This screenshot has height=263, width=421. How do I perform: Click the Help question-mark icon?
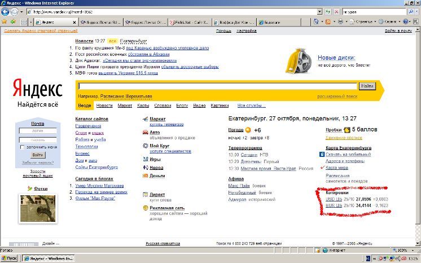pos(405,22)
